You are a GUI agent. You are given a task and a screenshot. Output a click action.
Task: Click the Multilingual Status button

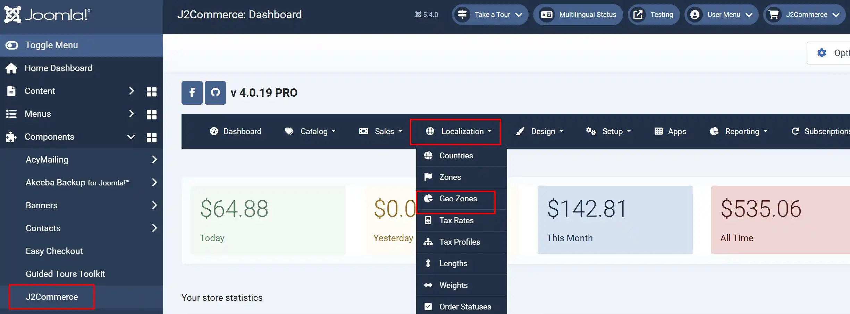coord(578,15)
